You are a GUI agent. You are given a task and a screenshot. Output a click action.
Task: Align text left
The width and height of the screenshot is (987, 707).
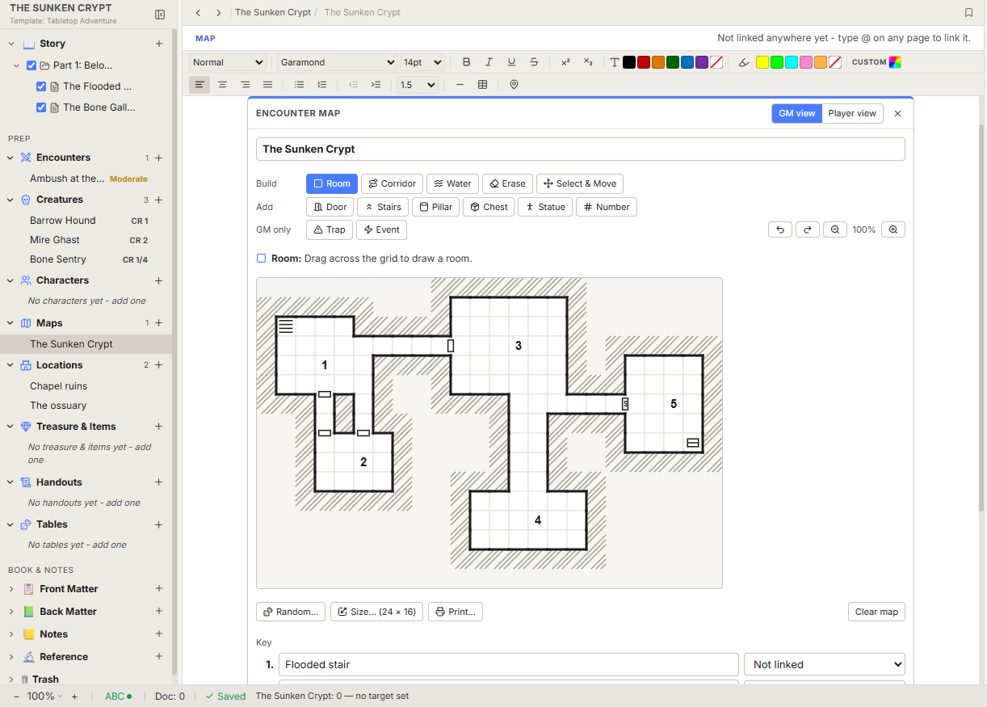pyautogui.click(x=199, y=84)
